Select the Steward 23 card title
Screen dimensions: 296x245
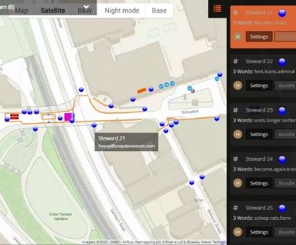tap(259, 110)
